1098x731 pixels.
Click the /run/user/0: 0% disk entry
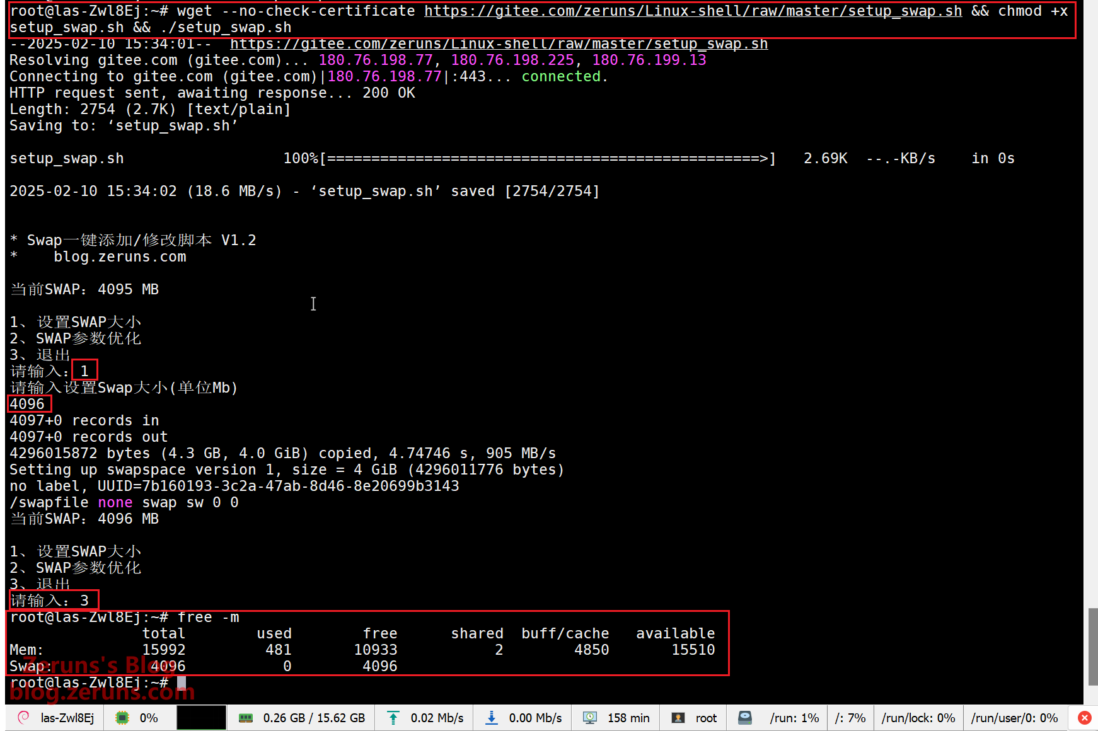pos(1014,718)
